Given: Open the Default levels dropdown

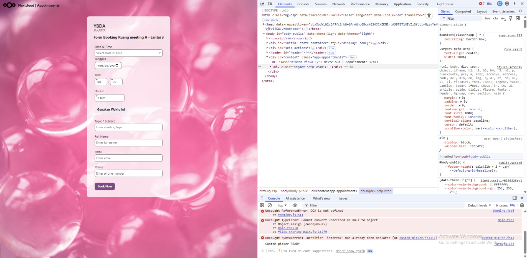Looking at the screenshot, I should (479, 205).
